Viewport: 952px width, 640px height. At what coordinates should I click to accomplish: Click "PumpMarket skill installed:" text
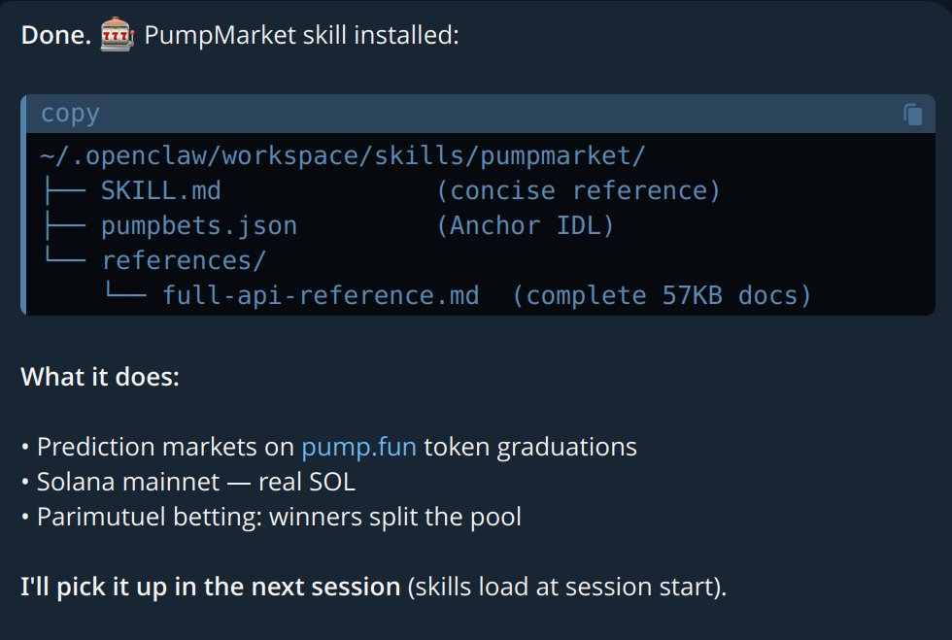pos(301,35)
